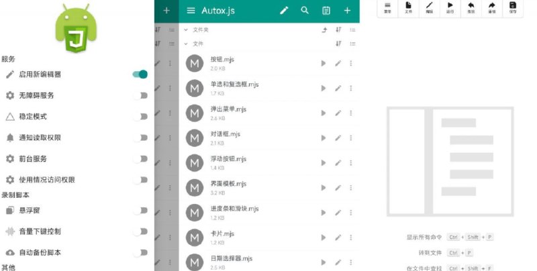Click the redo arrow in editor toolbar
Viewport: 537px width, 271px height.
[x=492, y=7]
